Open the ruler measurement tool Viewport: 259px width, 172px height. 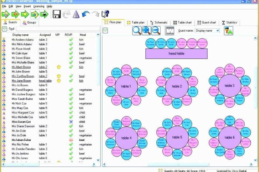tap(169, 31)
